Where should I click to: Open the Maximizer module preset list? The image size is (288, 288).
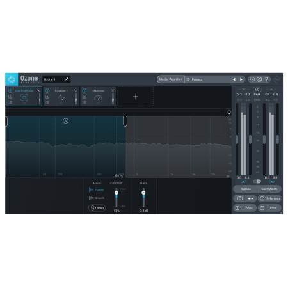tap(84, 102)
